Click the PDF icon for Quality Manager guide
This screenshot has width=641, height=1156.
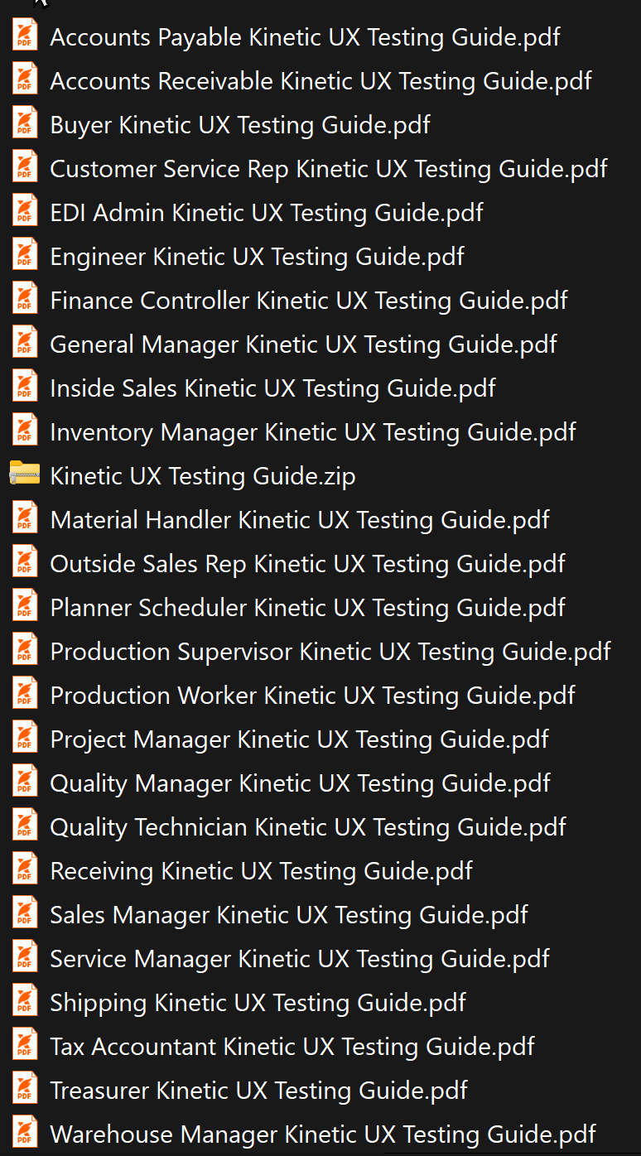click(x=23, y=783)
